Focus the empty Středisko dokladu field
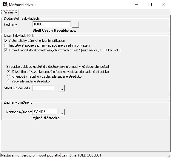Viewport: 171px width, 158px height. 43,88
